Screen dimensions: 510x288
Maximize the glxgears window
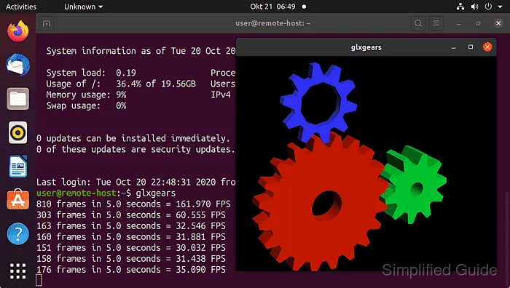tap(471, 47)
